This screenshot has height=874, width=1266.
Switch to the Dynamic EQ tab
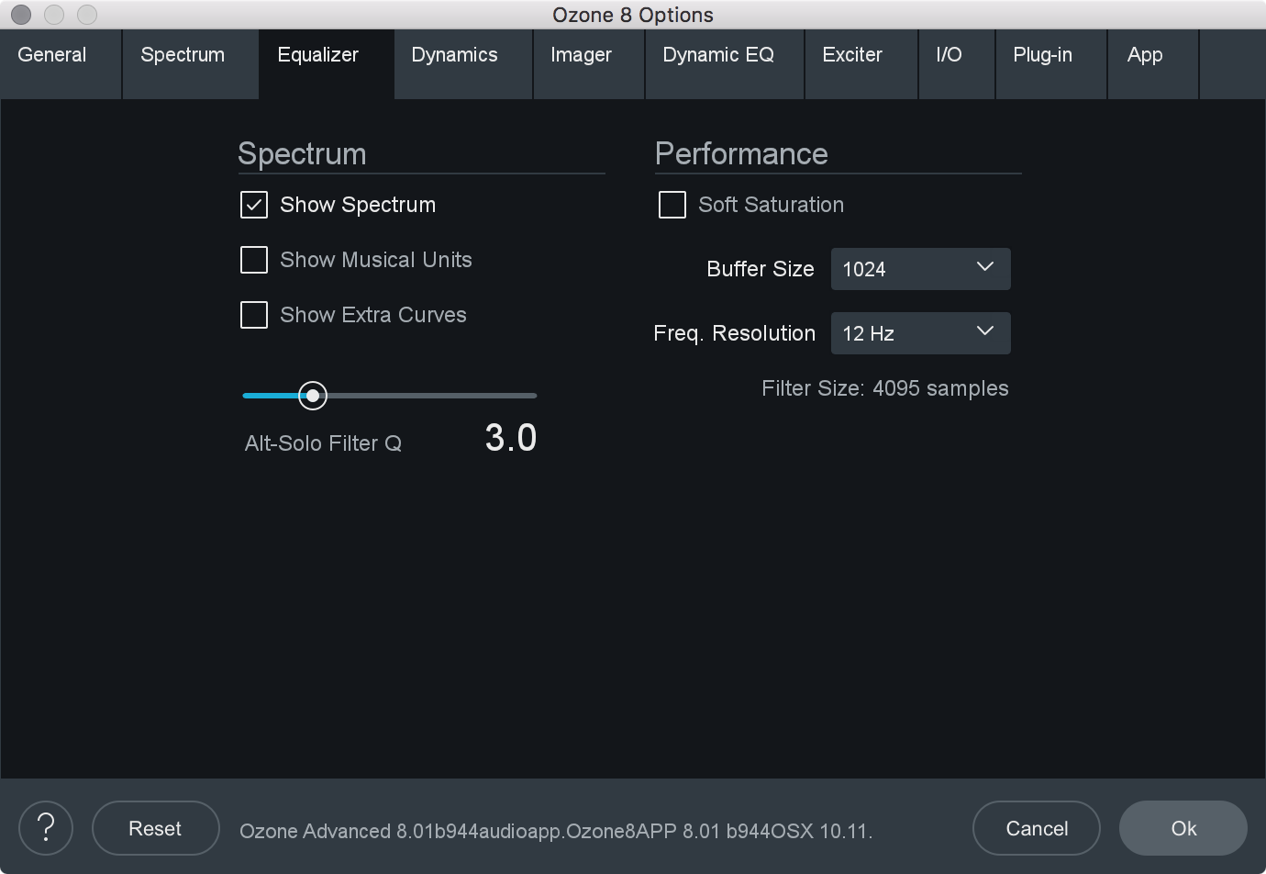725,63
